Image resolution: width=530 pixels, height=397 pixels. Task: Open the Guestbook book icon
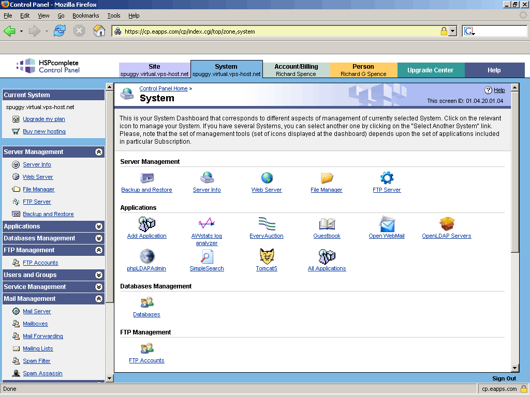(x=327, y=224)
